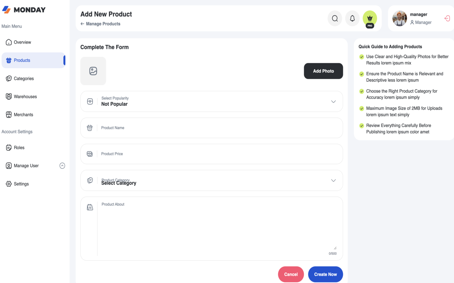Cancel the new product form
The image size is (454, 283).
[291, 274]
